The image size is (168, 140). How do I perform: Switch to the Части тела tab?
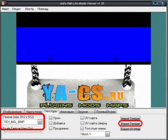pyautogui.click(x=34, y=112)
